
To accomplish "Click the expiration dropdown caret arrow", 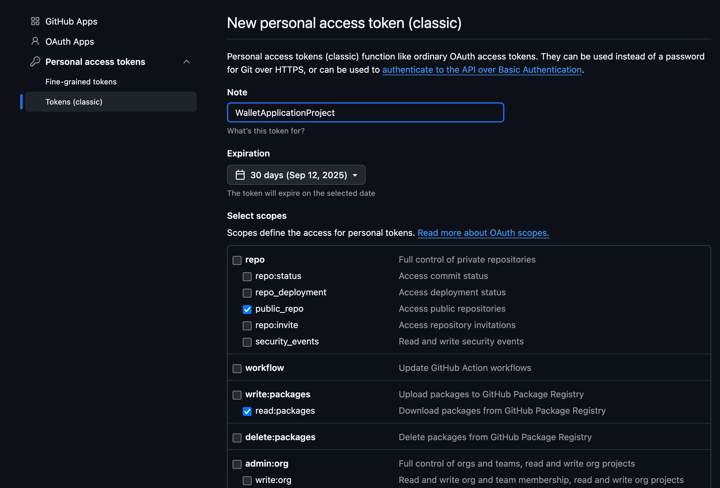I will coord(355,175).
